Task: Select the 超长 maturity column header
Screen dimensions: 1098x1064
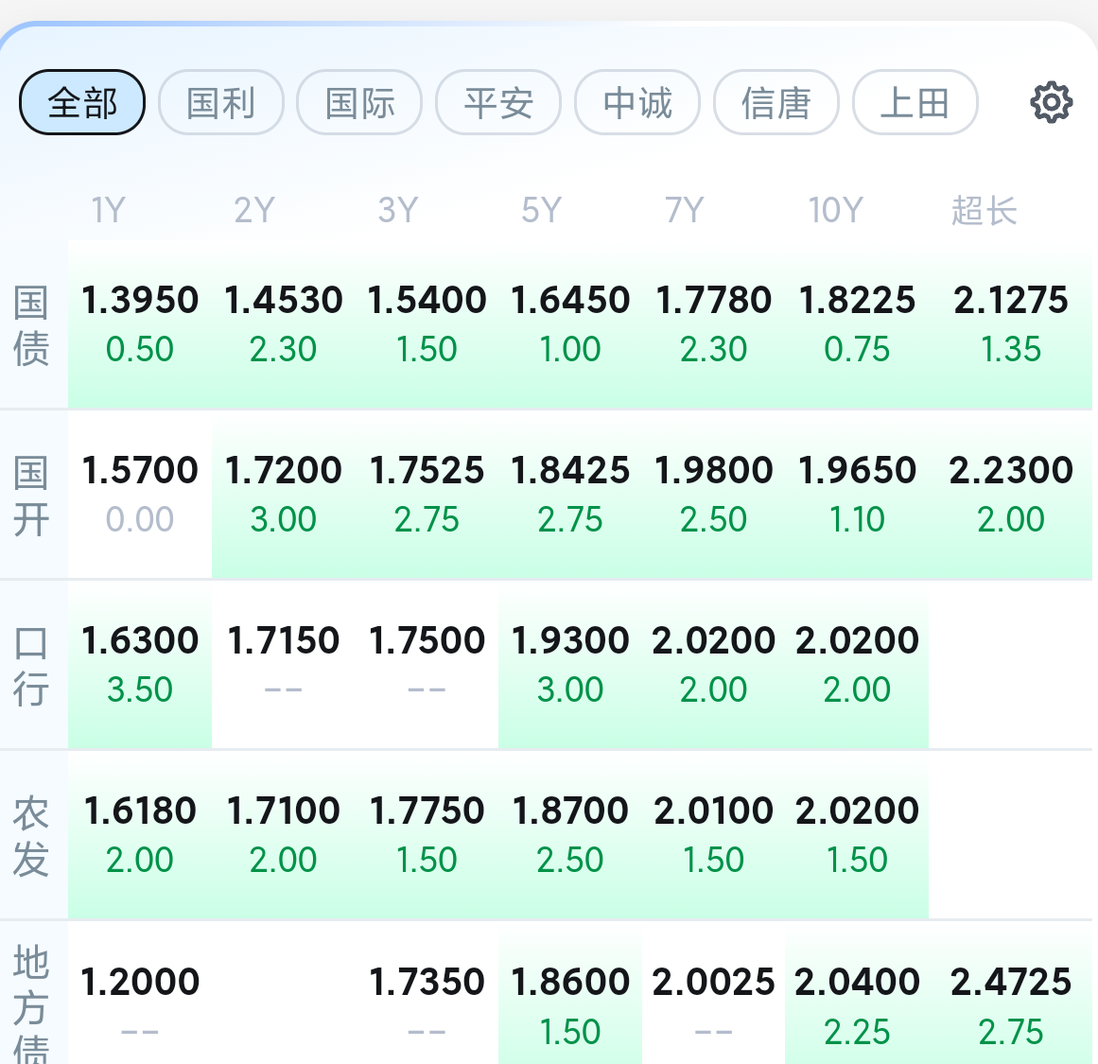Action: point(985,210)
